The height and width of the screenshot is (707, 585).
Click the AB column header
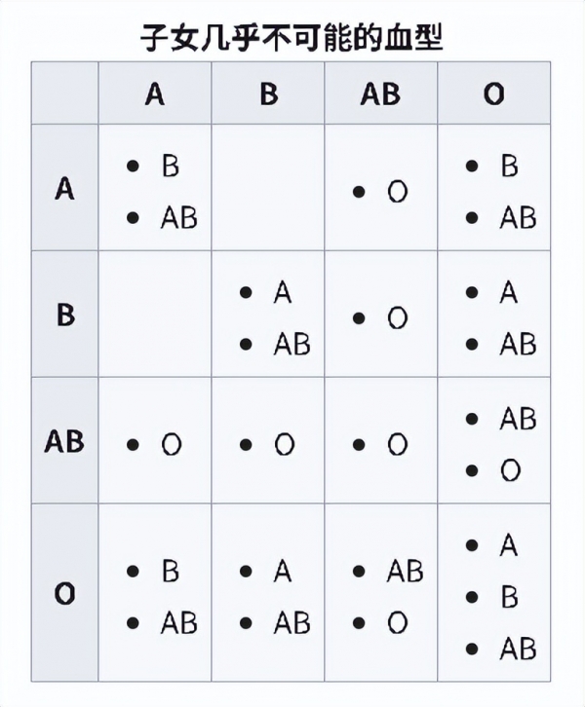[x=380, y=93]
